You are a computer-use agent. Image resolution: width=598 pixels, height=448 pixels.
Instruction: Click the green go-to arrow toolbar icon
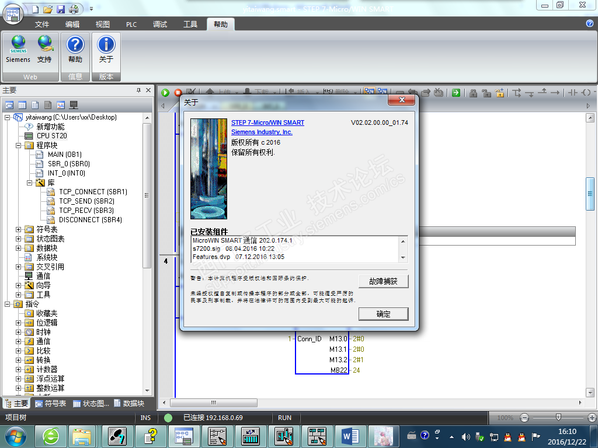coord(456,93)
